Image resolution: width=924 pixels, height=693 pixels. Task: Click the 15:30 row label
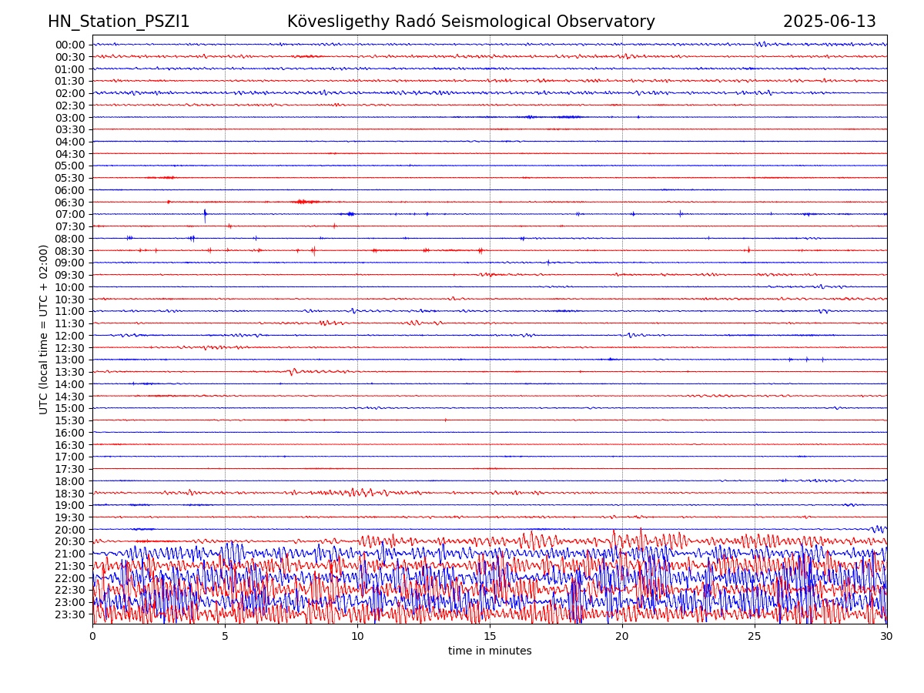pos(69,420)
